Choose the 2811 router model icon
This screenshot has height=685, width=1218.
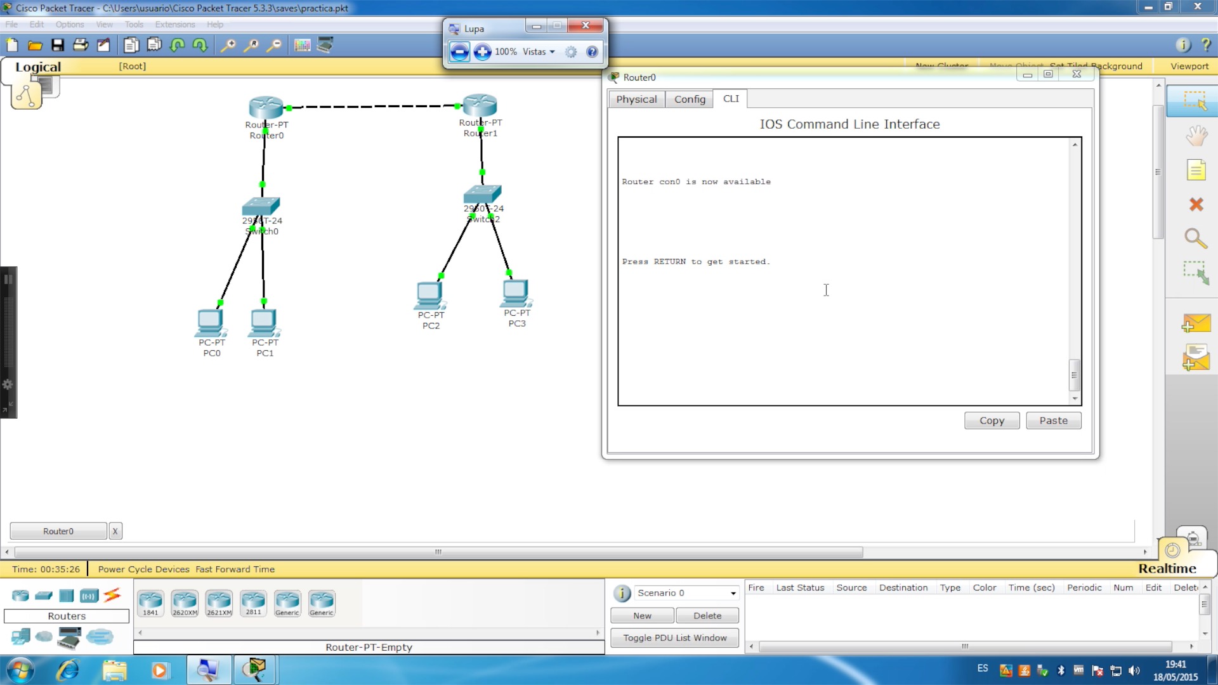(253, 603)
